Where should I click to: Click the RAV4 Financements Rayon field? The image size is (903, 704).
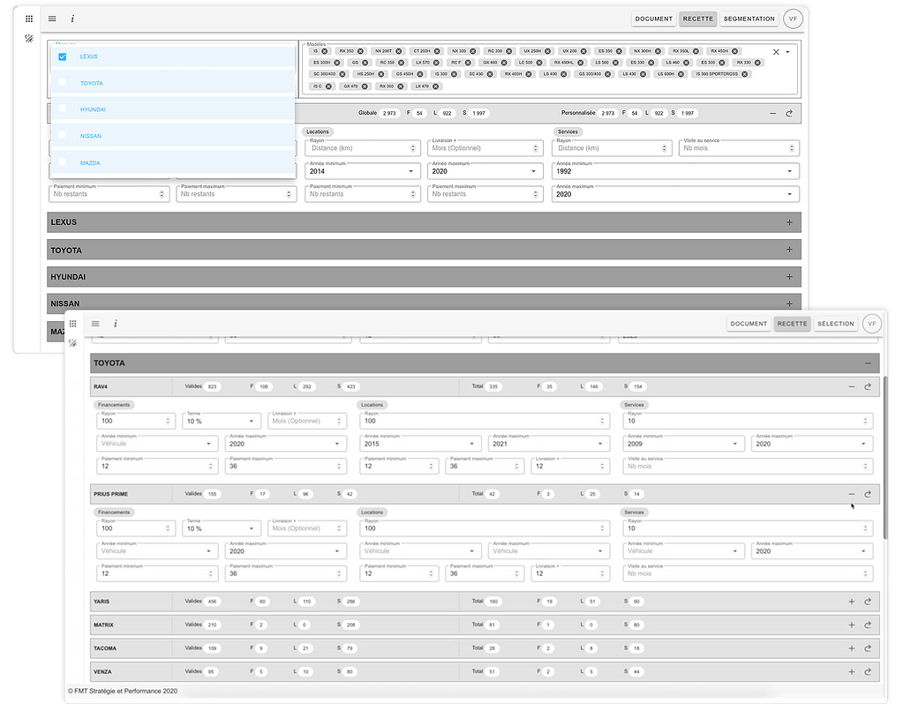pyautogui.click(x=136, y=422)
